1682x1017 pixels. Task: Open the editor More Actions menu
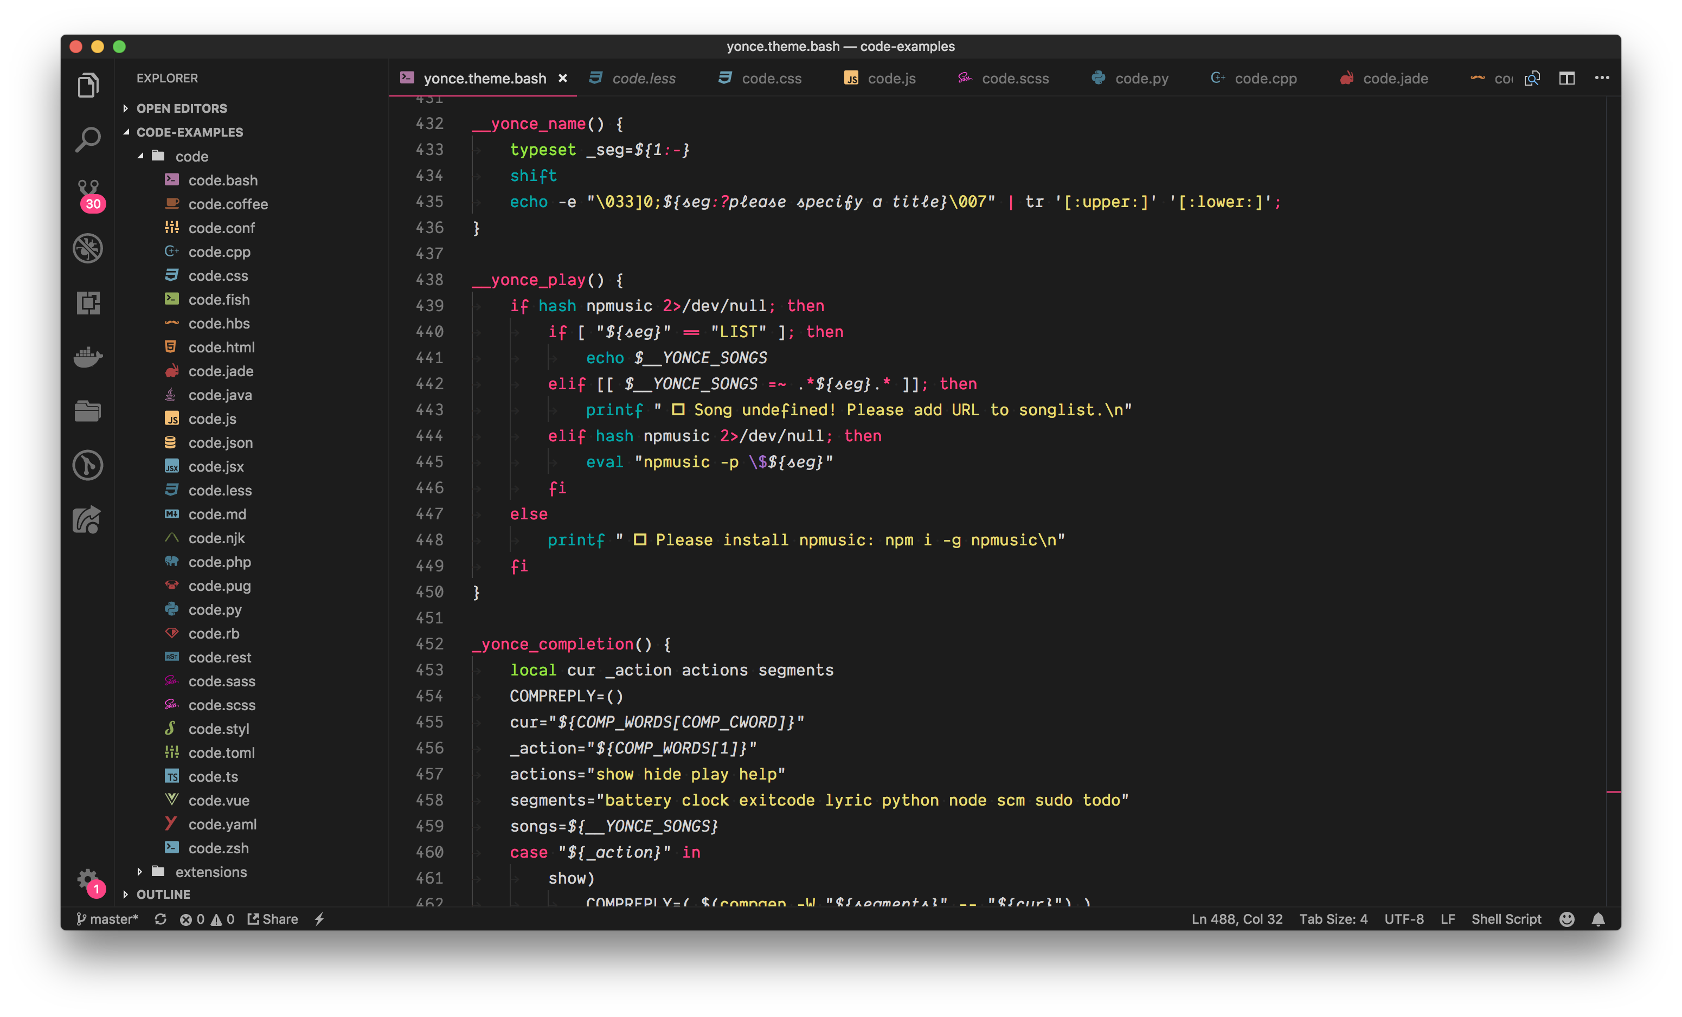coord(1601,79)
